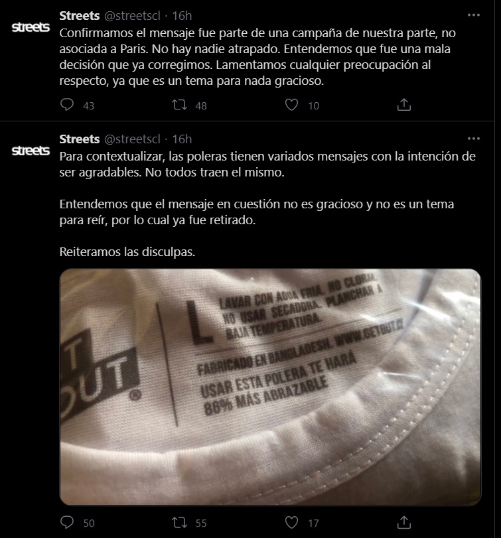Screen dimensions: 501x538
Task: Click the @streetscl handle in first tweet
Action: [132, 15]
